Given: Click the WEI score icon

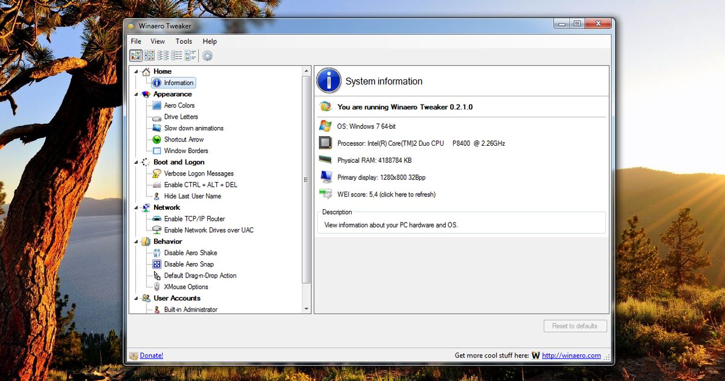Looking at the screenshot, I should click(x=326, y=194).
